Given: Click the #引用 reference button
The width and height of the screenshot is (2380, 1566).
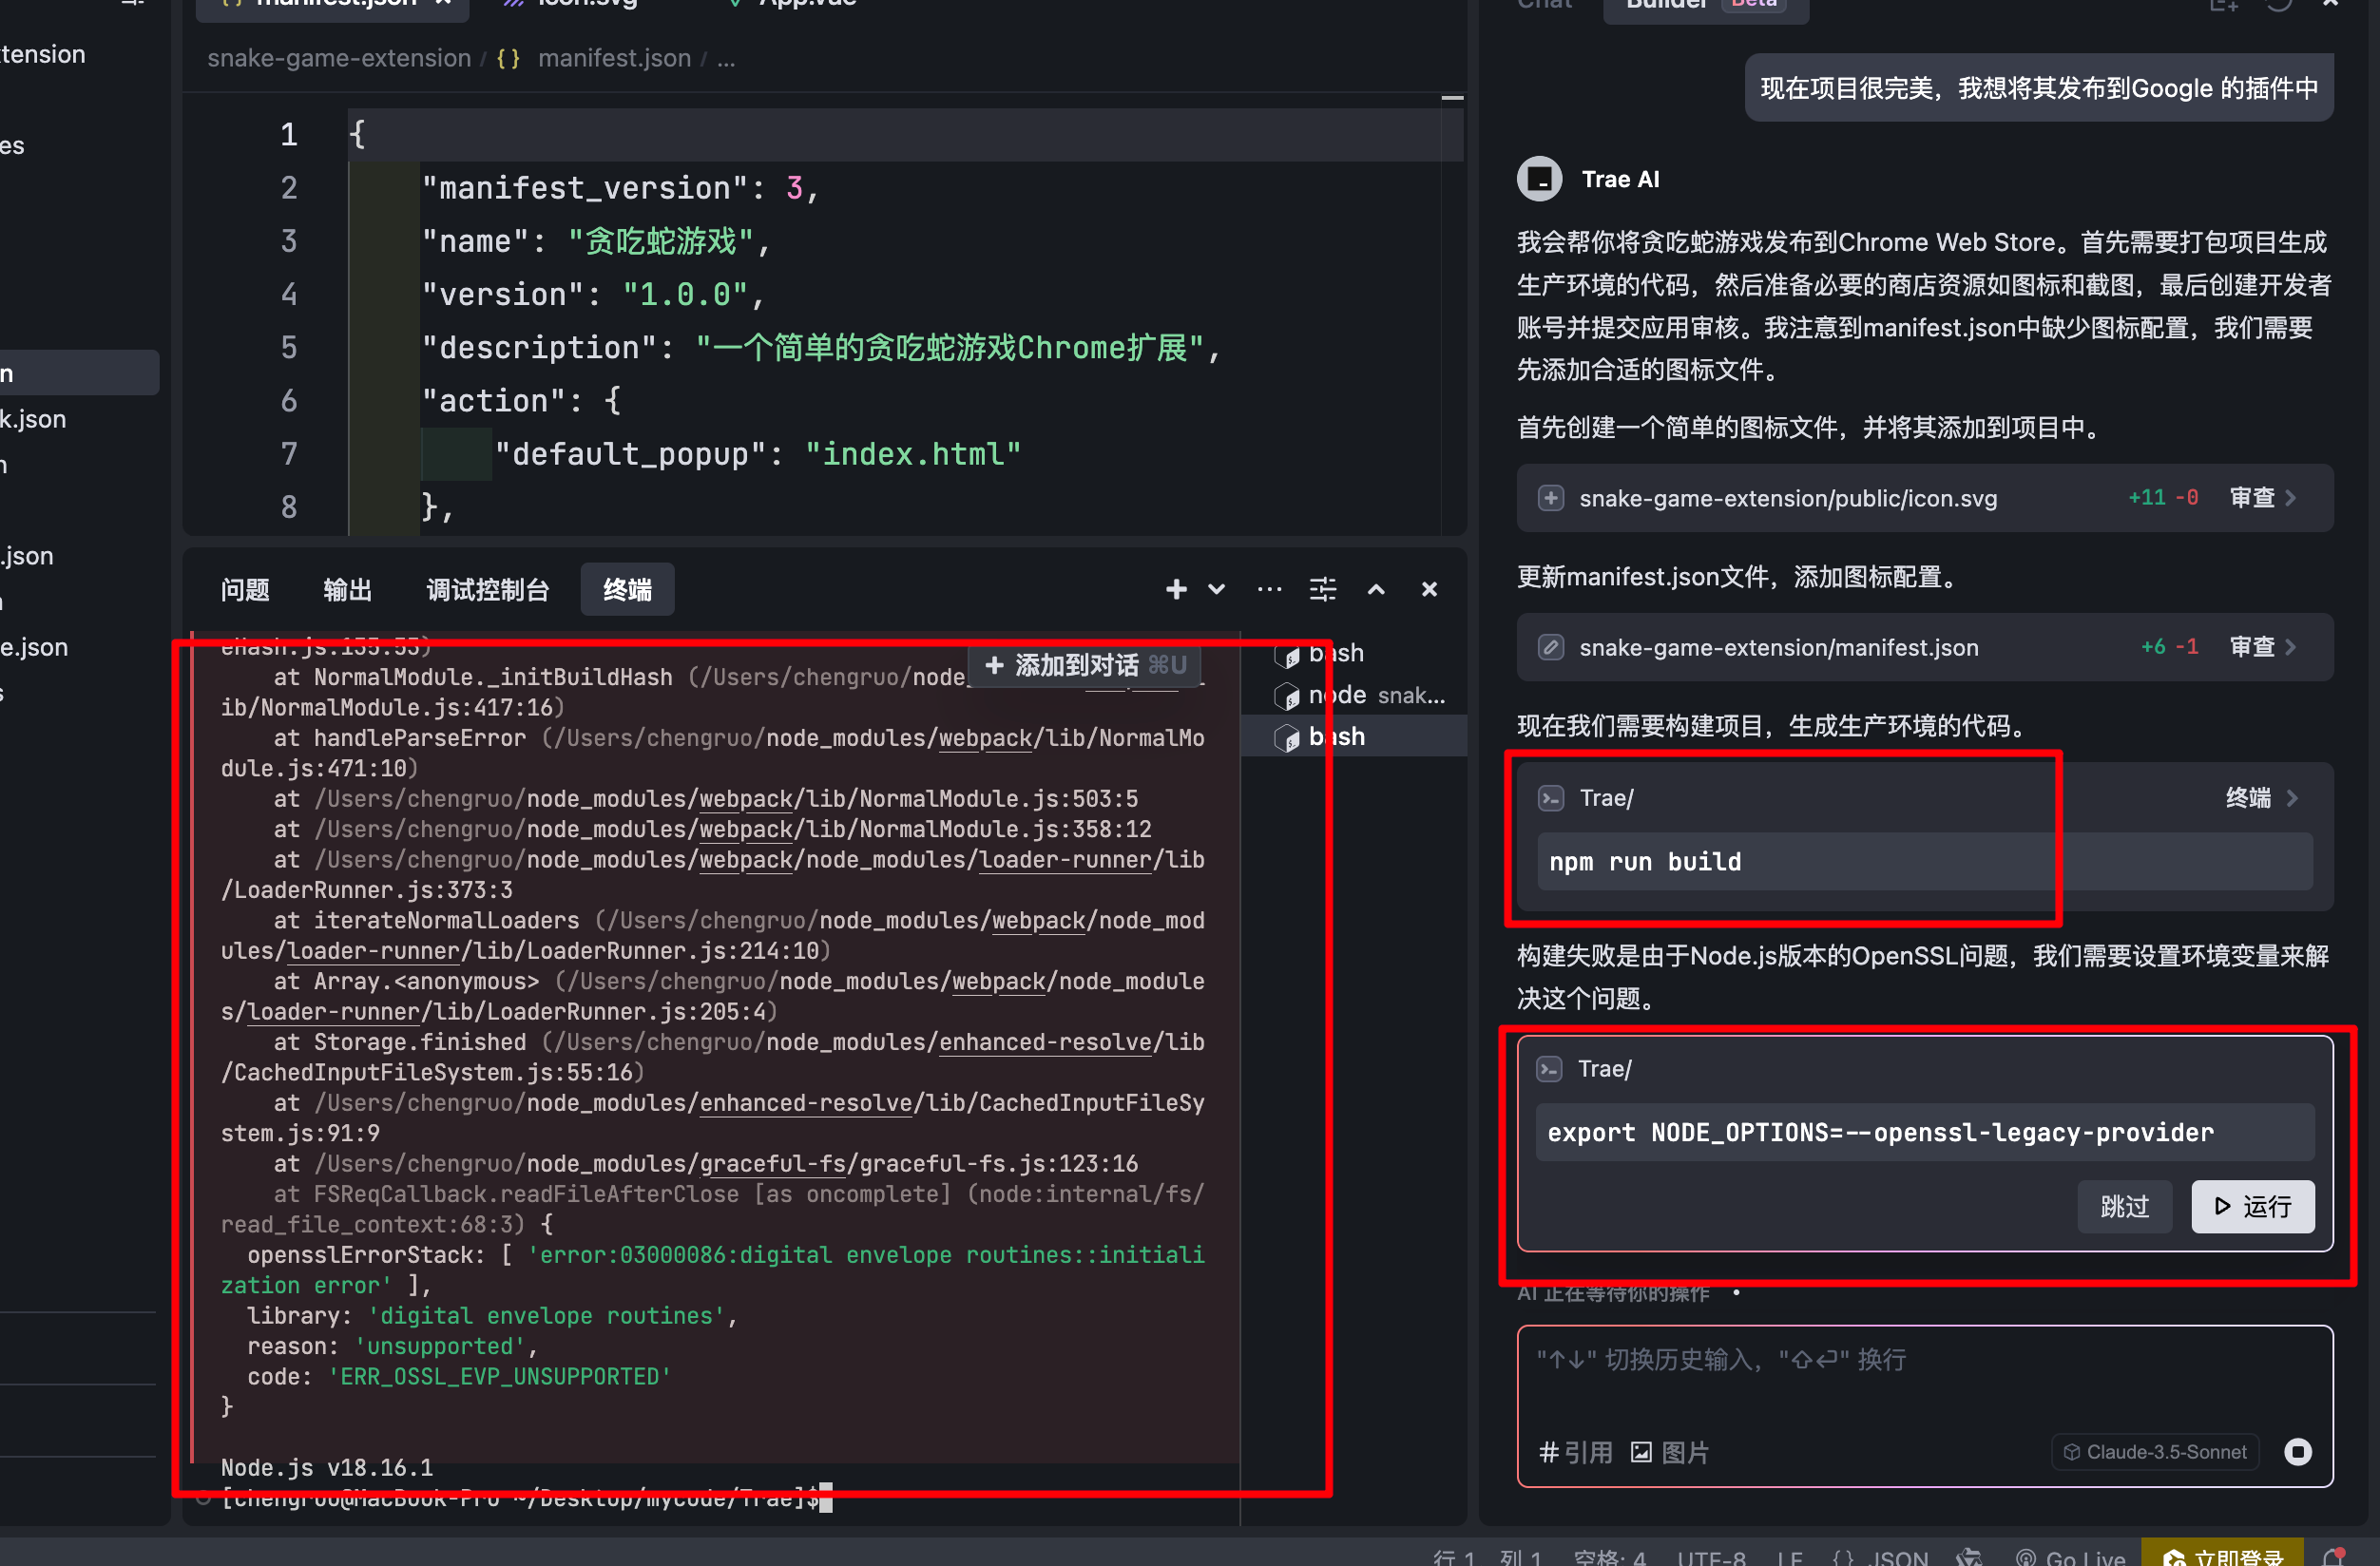Looking at the screenshot, I should (x=1576, y=1452).
